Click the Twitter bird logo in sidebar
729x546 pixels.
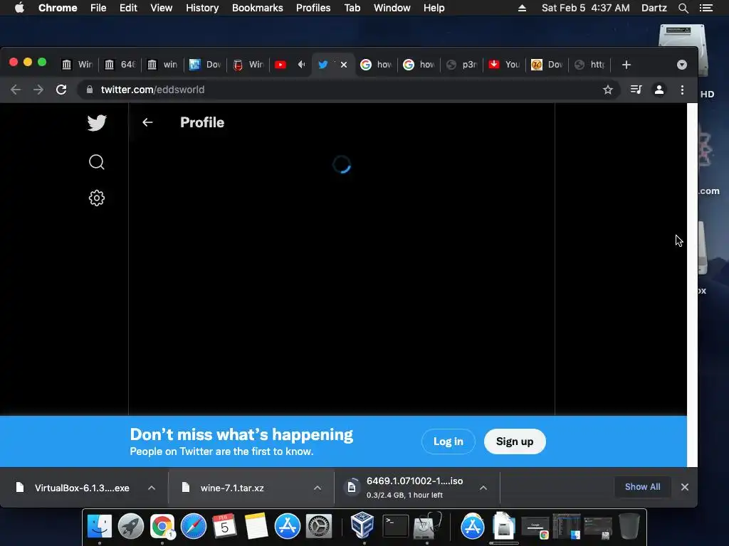point(97,123)
